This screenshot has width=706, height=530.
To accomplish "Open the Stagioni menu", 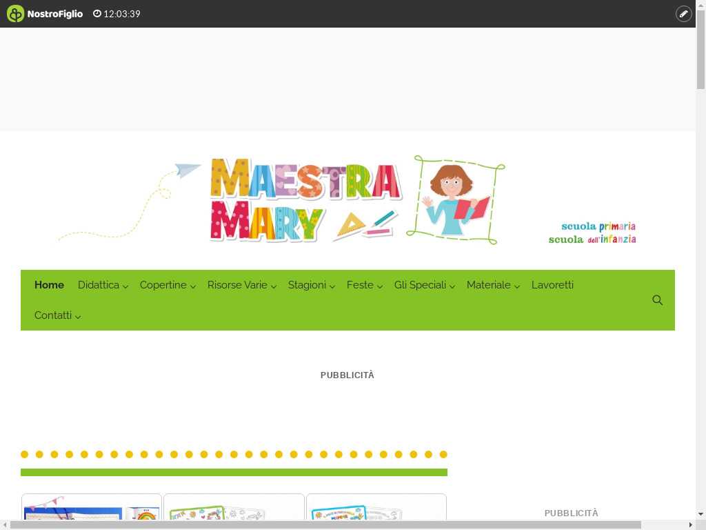I will click(x=311, y=285).
